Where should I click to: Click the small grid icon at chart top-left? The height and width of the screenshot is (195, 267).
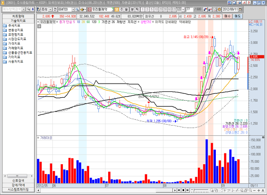39,26
